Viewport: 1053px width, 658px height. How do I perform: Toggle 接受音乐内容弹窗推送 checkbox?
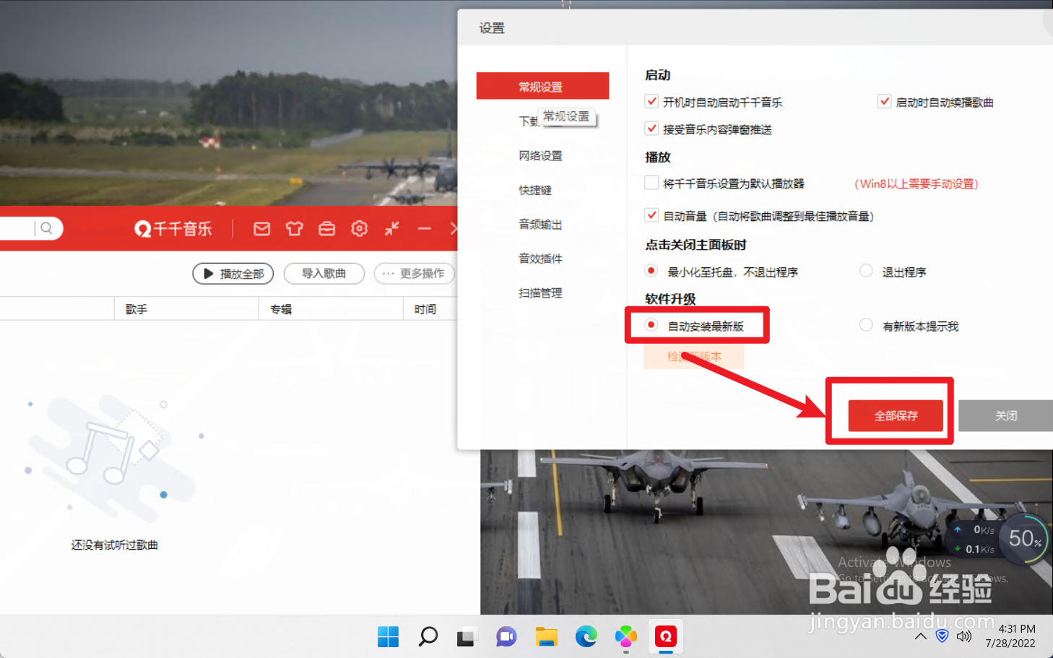(x=651, y=129)
